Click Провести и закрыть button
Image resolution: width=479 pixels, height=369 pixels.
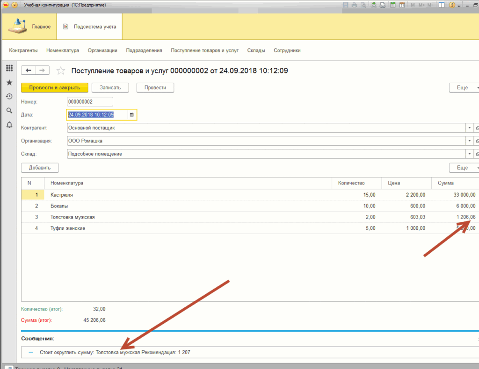tap(54, 88)
